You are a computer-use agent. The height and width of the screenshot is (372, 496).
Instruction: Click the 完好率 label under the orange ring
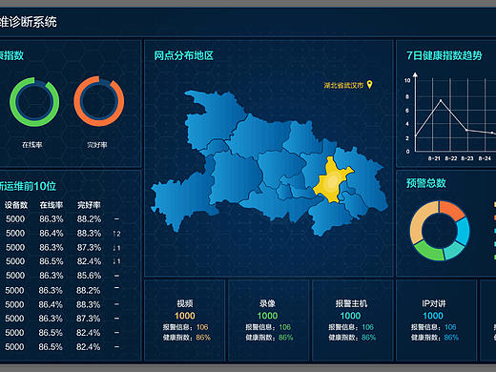97,145
